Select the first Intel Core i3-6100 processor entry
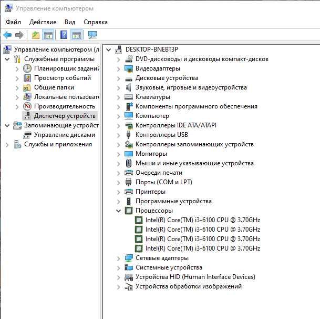320x319 pixels. (x=203, y=220)
